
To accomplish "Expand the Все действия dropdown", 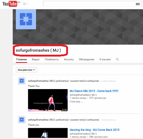I will [26, 70].
